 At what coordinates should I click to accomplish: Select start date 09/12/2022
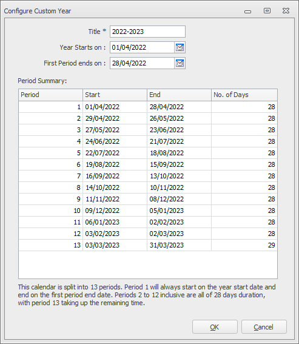(115, 211)
